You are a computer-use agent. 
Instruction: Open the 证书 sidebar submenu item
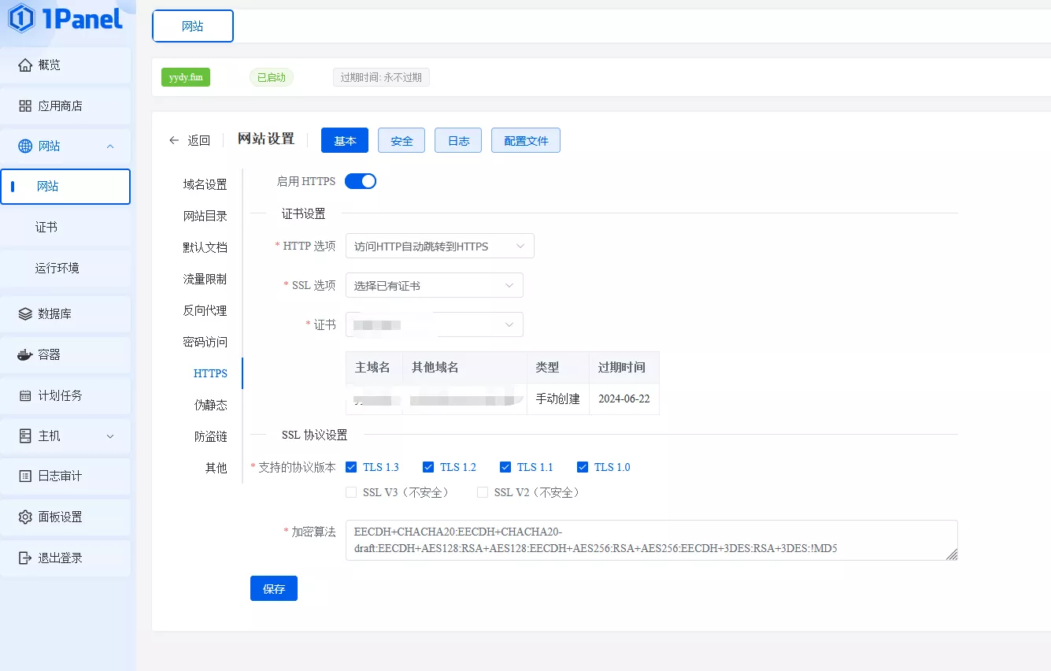click(x=65, y=227)
